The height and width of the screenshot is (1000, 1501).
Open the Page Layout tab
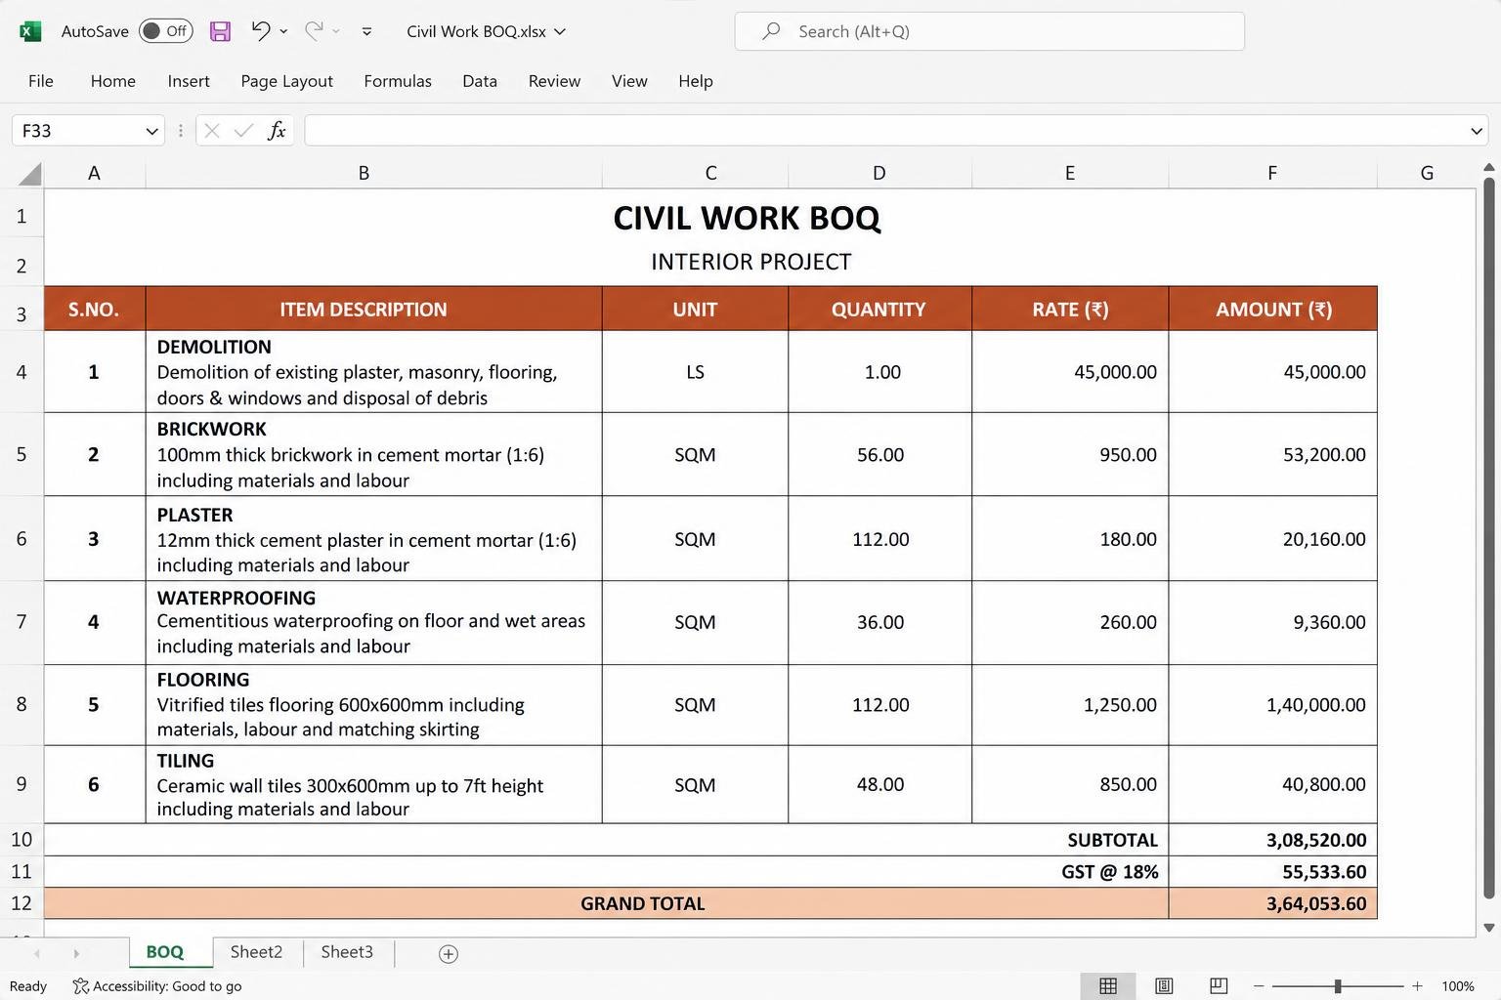coord(287,81)
